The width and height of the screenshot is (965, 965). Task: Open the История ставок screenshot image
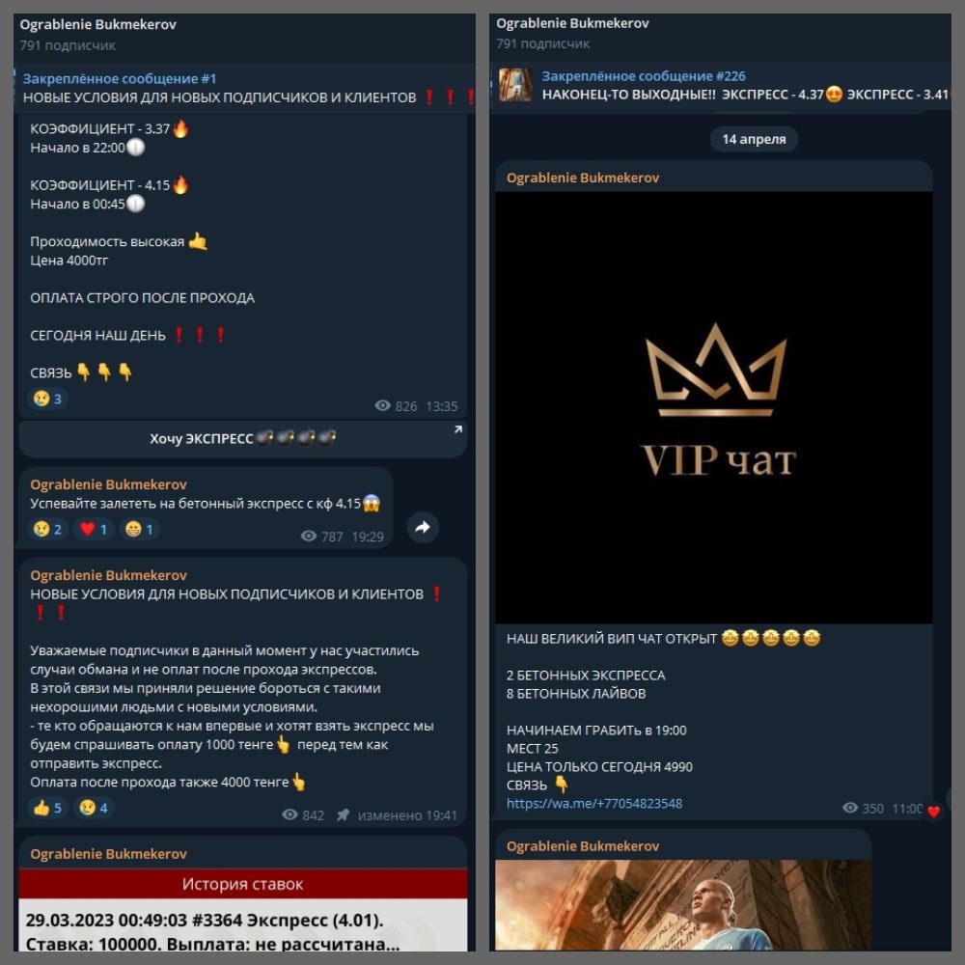pos(242,910)
